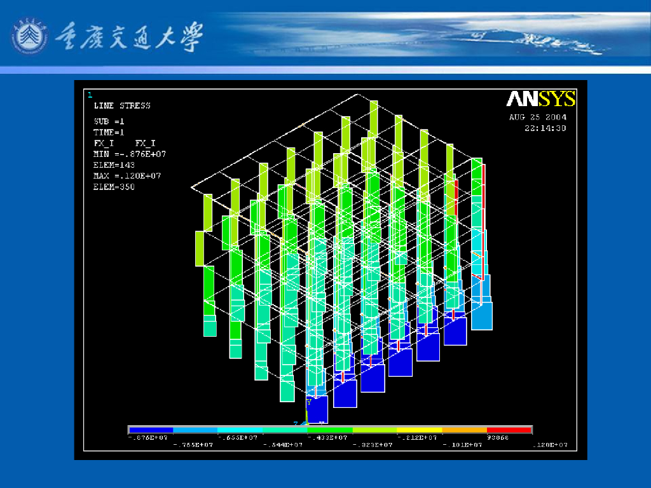651x488 pixels.
Task: Select the yellow legend color band
Action: (420, 430)
